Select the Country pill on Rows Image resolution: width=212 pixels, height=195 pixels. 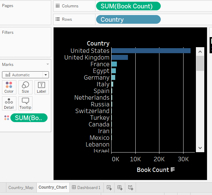click(128, 19)
